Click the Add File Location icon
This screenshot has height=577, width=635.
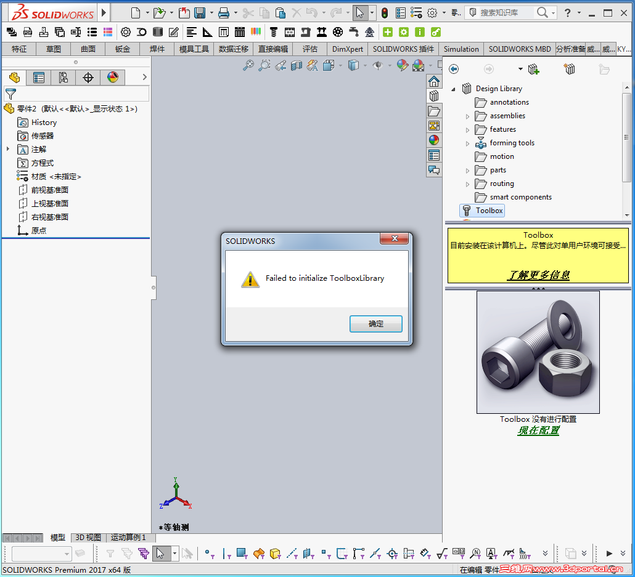tap(570, 69)
